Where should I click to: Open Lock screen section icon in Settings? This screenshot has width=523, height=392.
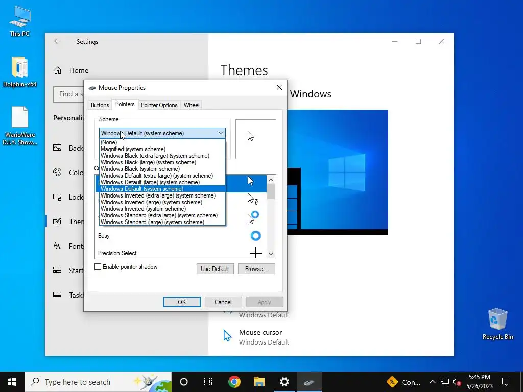click(57, 197)
